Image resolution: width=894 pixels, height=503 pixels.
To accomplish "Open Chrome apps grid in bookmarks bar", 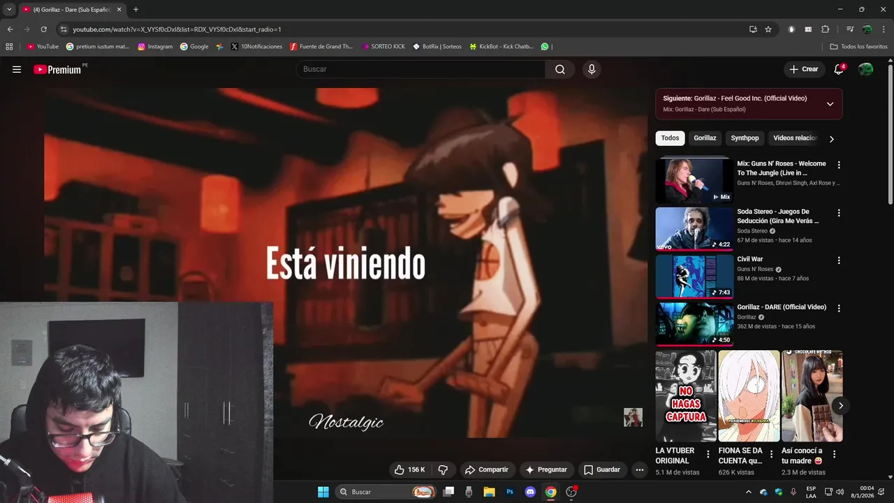I will tap(9, 46).
